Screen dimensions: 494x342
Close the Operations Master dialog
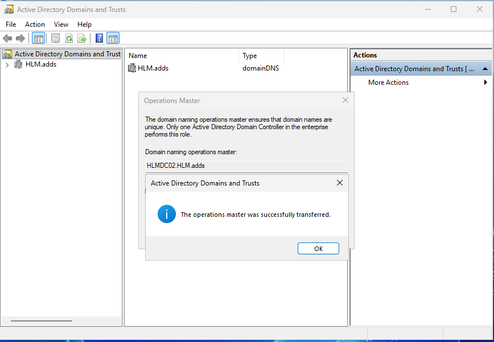[x=345, y=101]
